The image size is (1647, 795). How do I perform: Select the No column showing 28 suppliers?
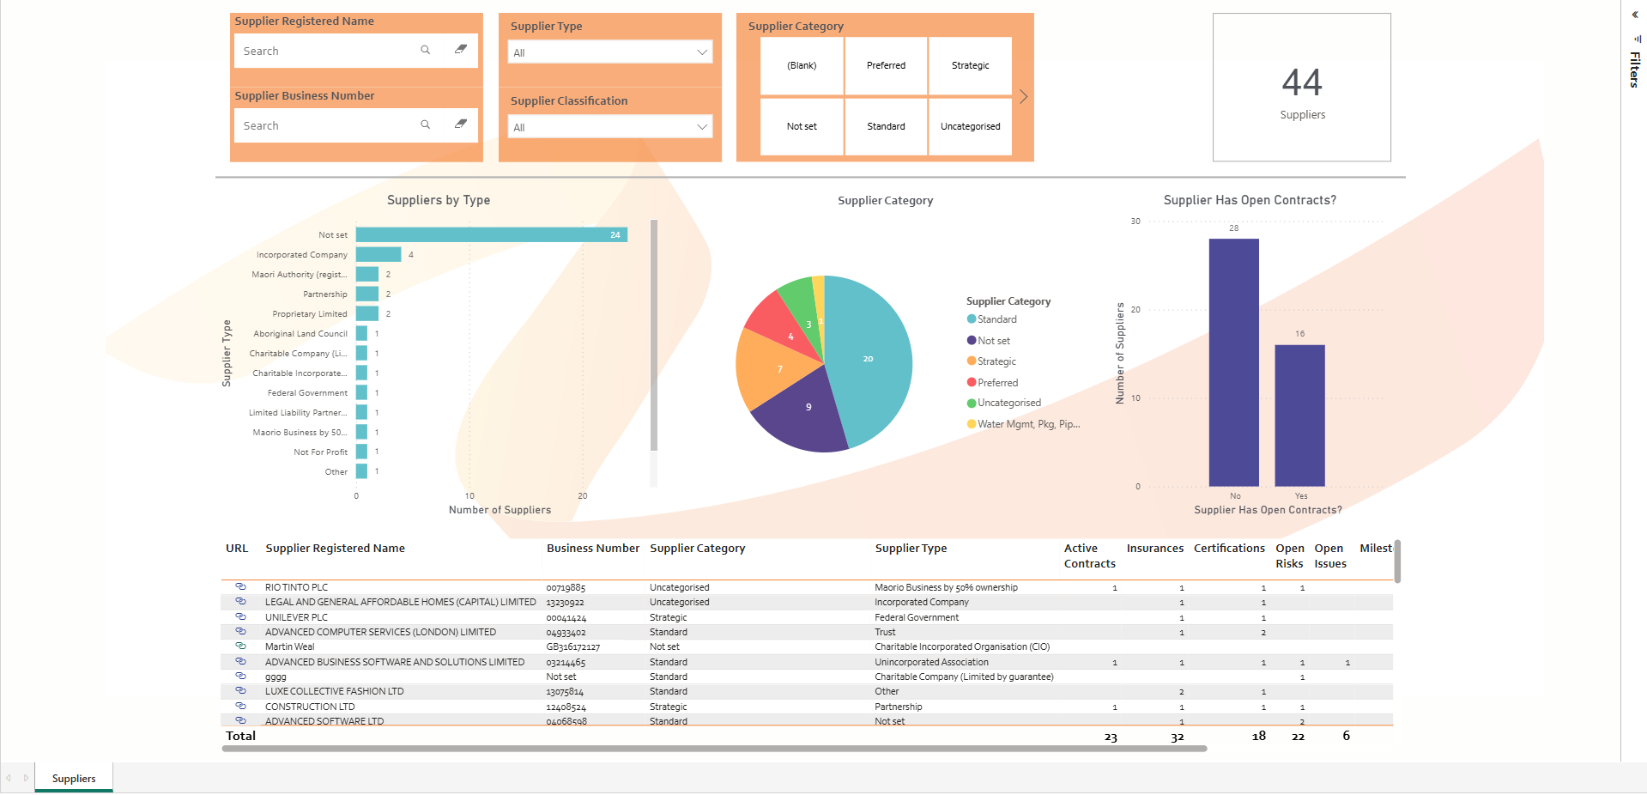[x=1234, y=362]
